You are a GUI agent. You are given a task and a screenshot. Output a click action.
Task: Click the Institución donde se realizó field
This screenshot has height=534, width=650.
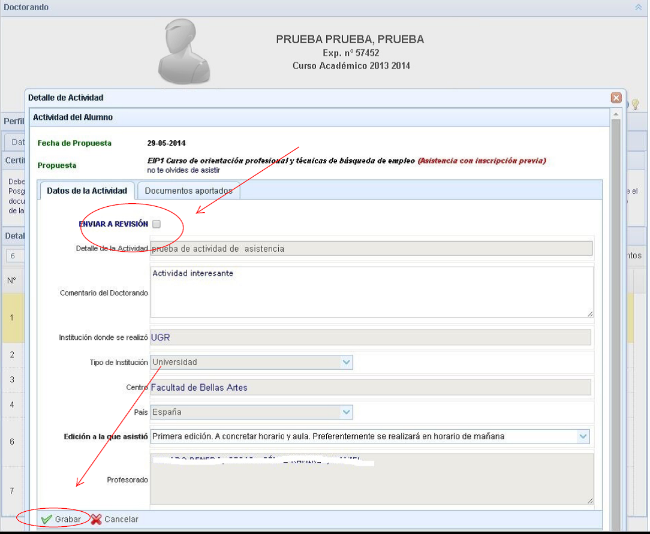[x=370, y=337]
